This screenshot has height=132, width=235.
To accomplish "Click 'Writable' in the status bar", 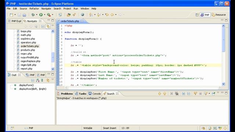I will (88, 128).
